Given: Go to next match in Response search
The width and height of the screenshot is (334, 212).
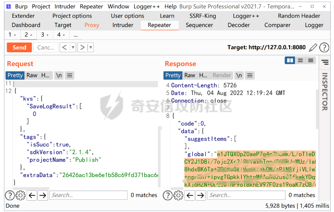Looking at the screenshot, I should pyautogui.click(x=201, y=195).
